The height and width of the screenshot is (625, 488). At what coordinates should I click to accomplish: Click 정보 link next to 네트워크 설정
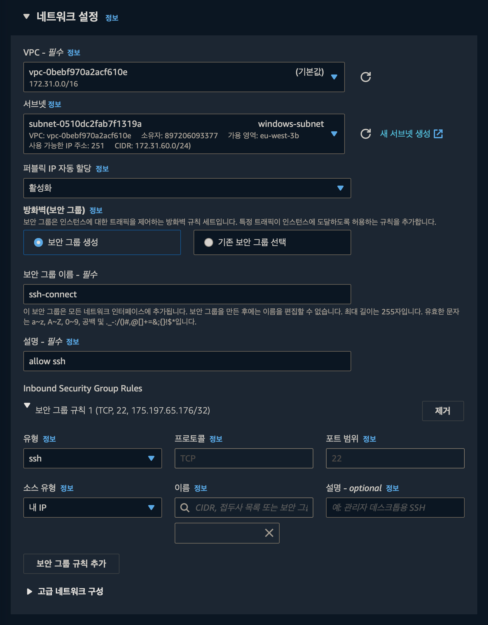[112, 18]
